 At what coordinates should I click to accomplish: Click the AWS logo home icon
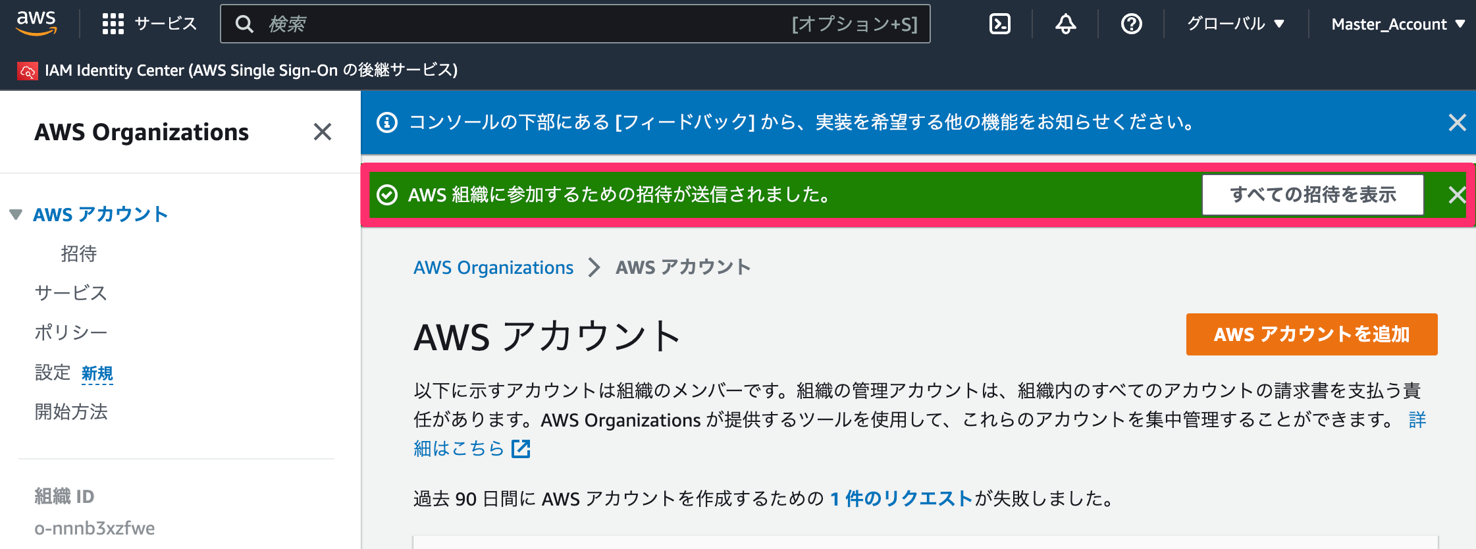point(36,24)
